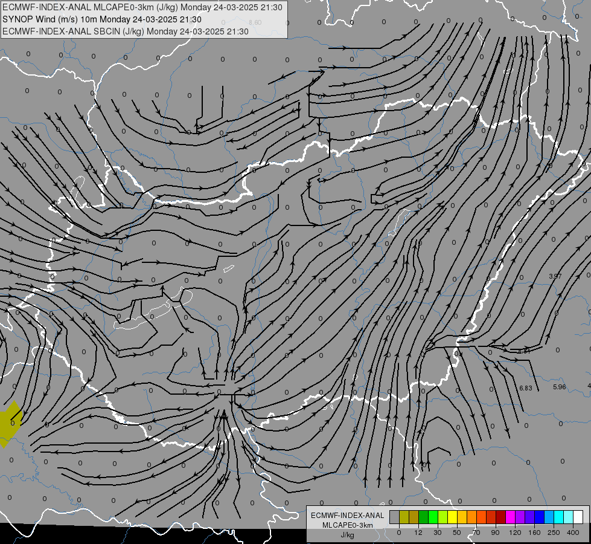The height and width of the screenshot is (544, 591).
Task: Click the wind value 5.96 on the map
Action: click(560, 387)
